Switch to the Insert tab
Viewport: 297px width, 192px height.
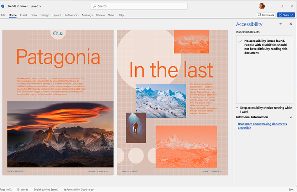point(24,15)
